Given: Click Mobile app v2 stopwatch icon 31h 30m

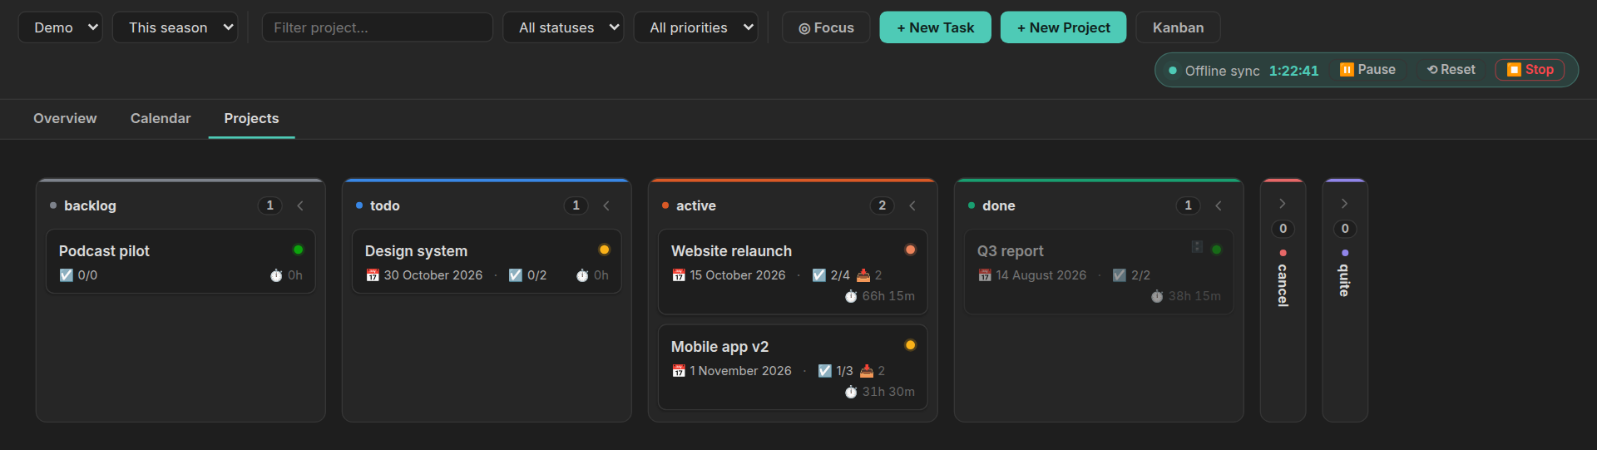Looking at the screenshot, I should (851, 392).
